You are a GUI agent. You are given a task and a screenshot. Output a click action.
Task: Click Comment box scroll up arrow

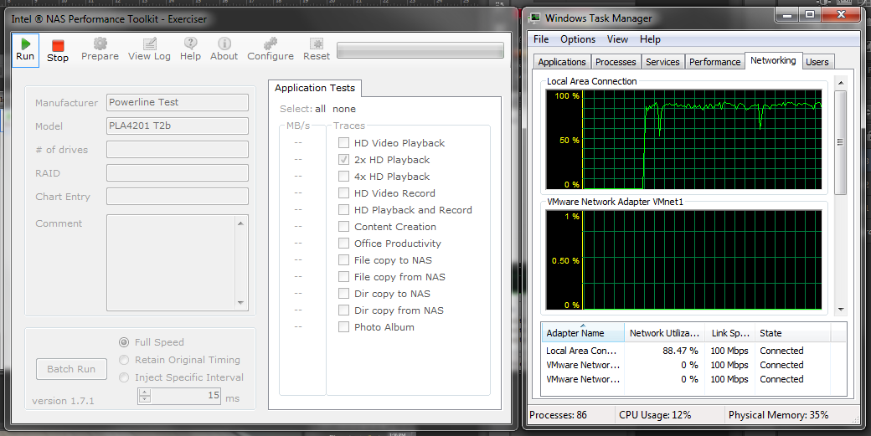pos(240,223)
